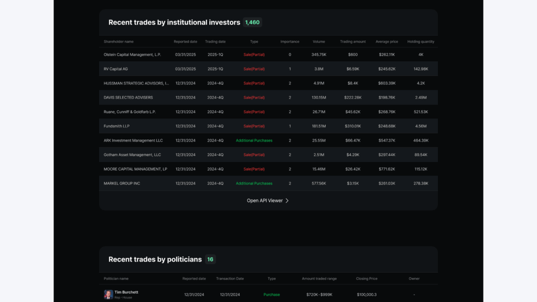Open the API Viewer link
Screen dimensions: 537x302
click(x=268, y=201)
